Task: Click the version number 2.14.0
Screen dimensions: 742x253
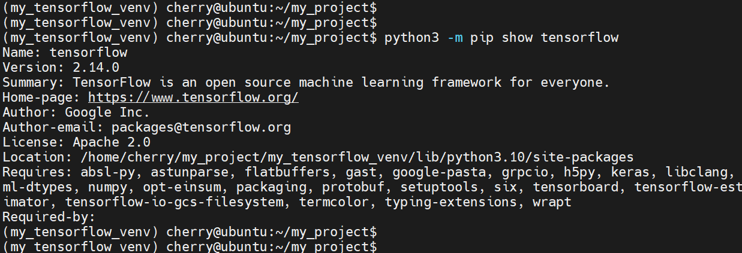Action: [x=95, y=67]
